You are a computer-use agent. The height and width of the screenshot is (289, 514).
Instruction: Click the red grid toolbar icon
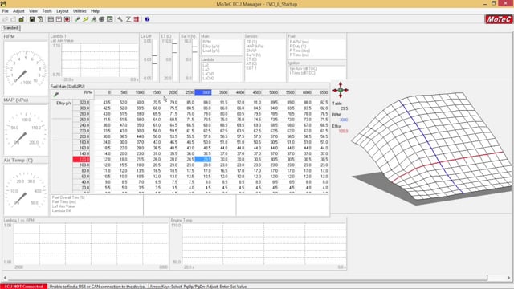67,19
